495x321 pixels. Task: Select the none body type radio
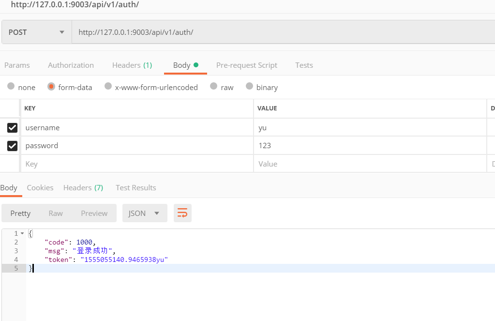pyautogui.click(x=11, y=86)
